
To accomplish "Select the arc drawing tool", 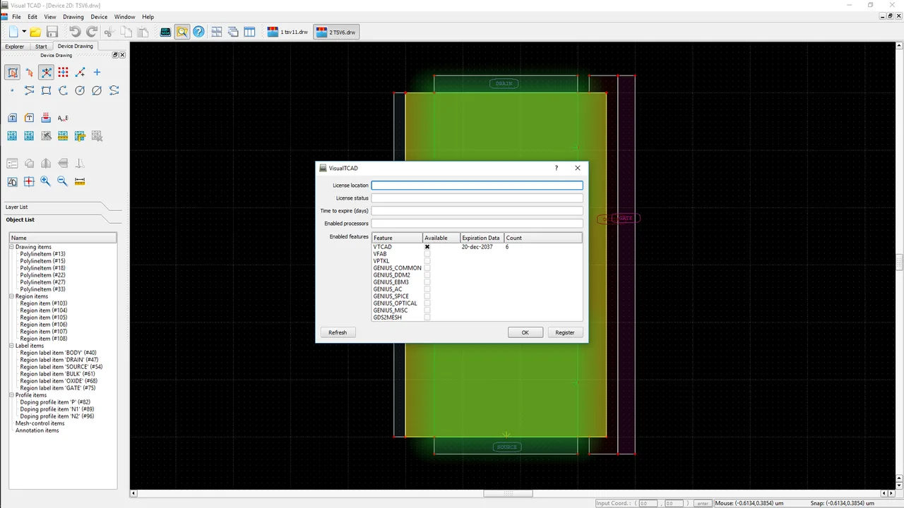I will pos(63,90).
